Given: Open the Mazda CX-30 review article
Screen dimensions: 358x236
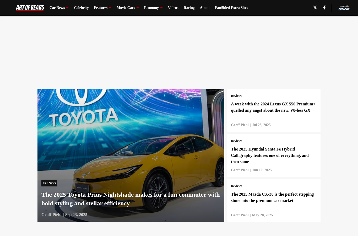Looking at the screenshot, I should [272, 197].
